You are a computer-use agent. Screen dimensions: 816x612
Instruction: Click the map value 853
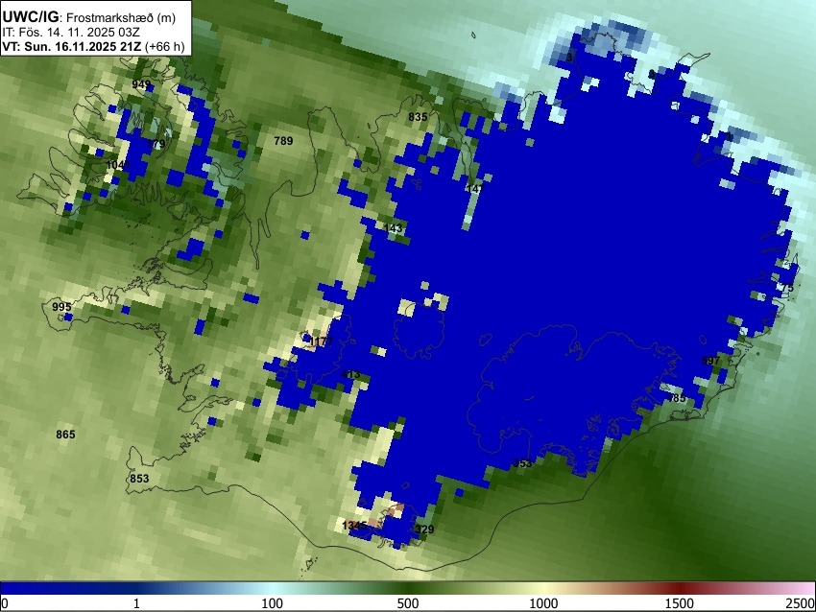click(x=139, y=479)
